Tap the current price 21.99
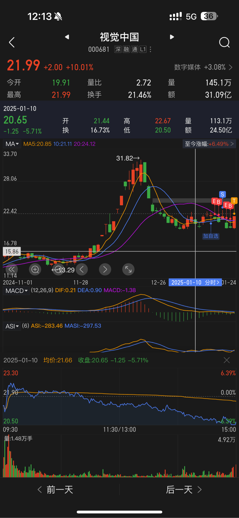 [x=23, y=66]
